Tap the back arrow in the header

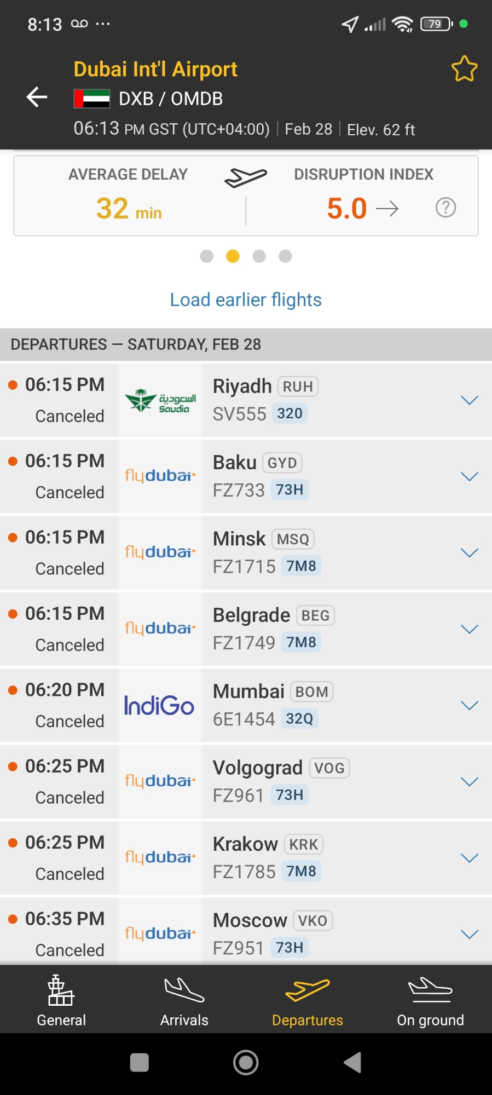pos(37,97)
